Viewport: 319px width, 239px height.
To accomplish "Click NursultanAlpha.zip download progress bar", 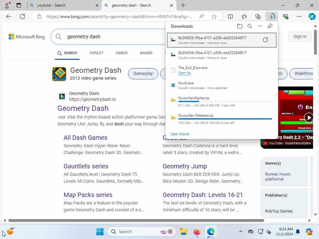I will pos(225,101).
